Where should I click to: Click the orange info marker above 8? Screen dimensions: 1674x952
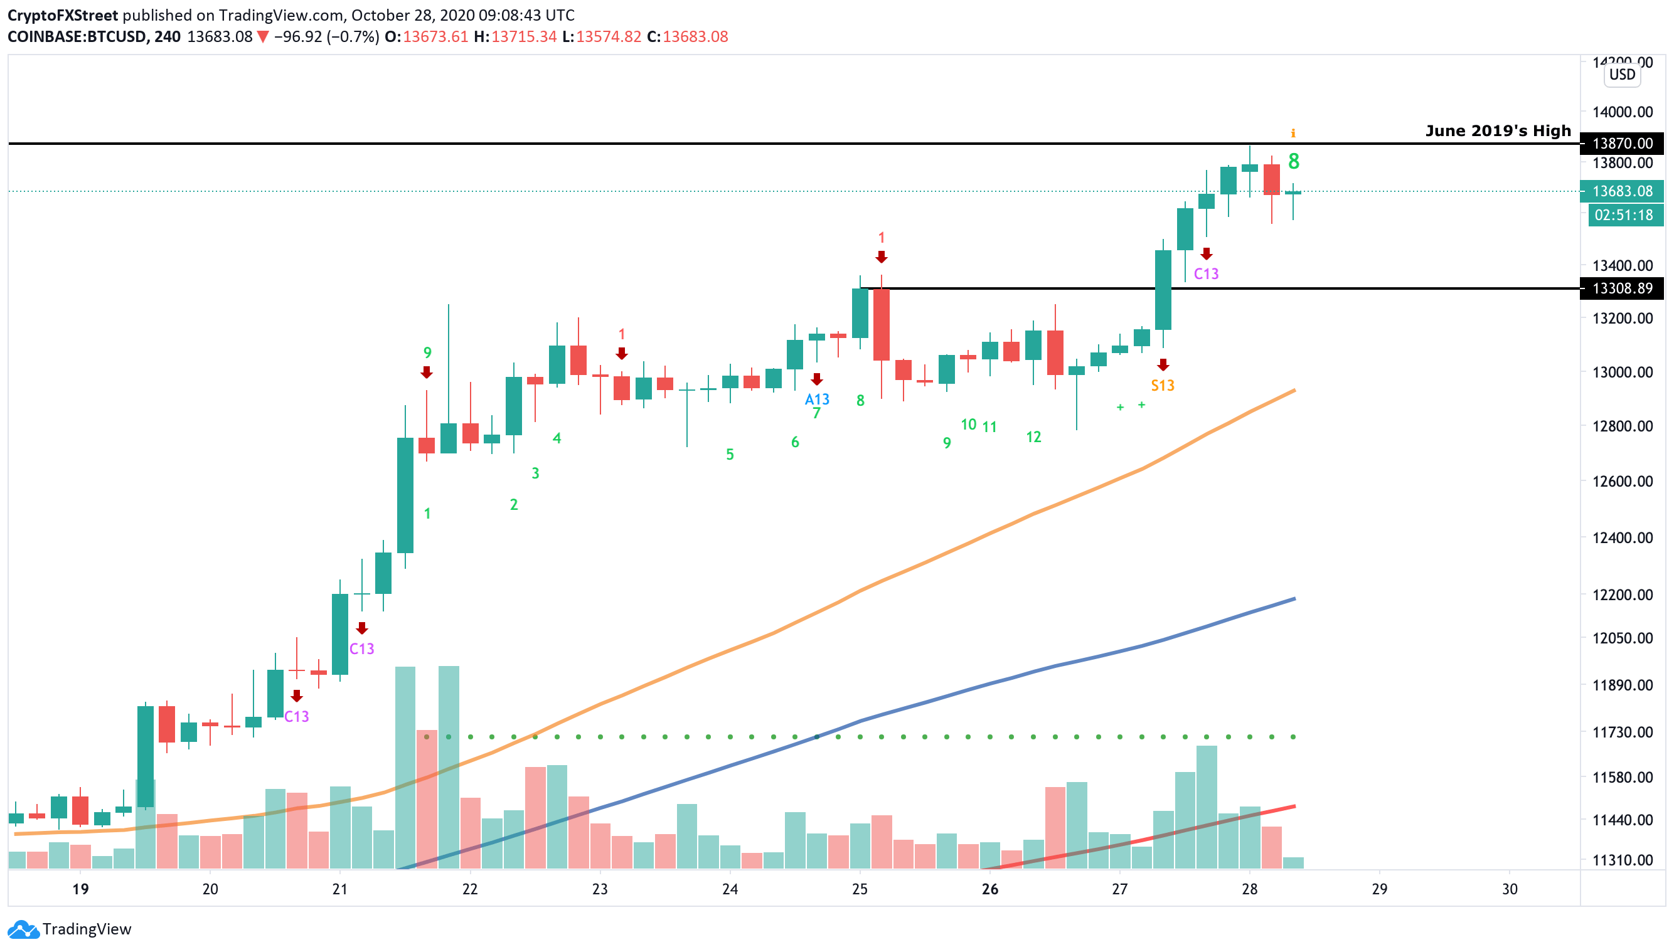[1293, 134]
